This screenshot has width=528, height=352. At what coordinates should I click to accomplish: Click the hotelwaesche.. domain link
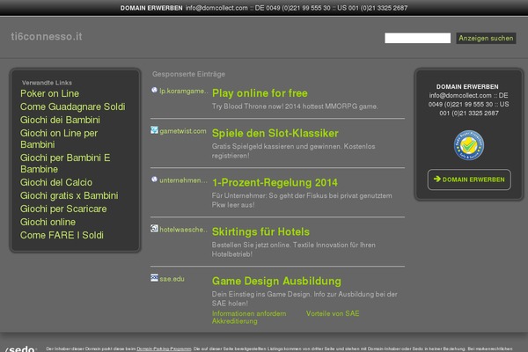point(184,230)
